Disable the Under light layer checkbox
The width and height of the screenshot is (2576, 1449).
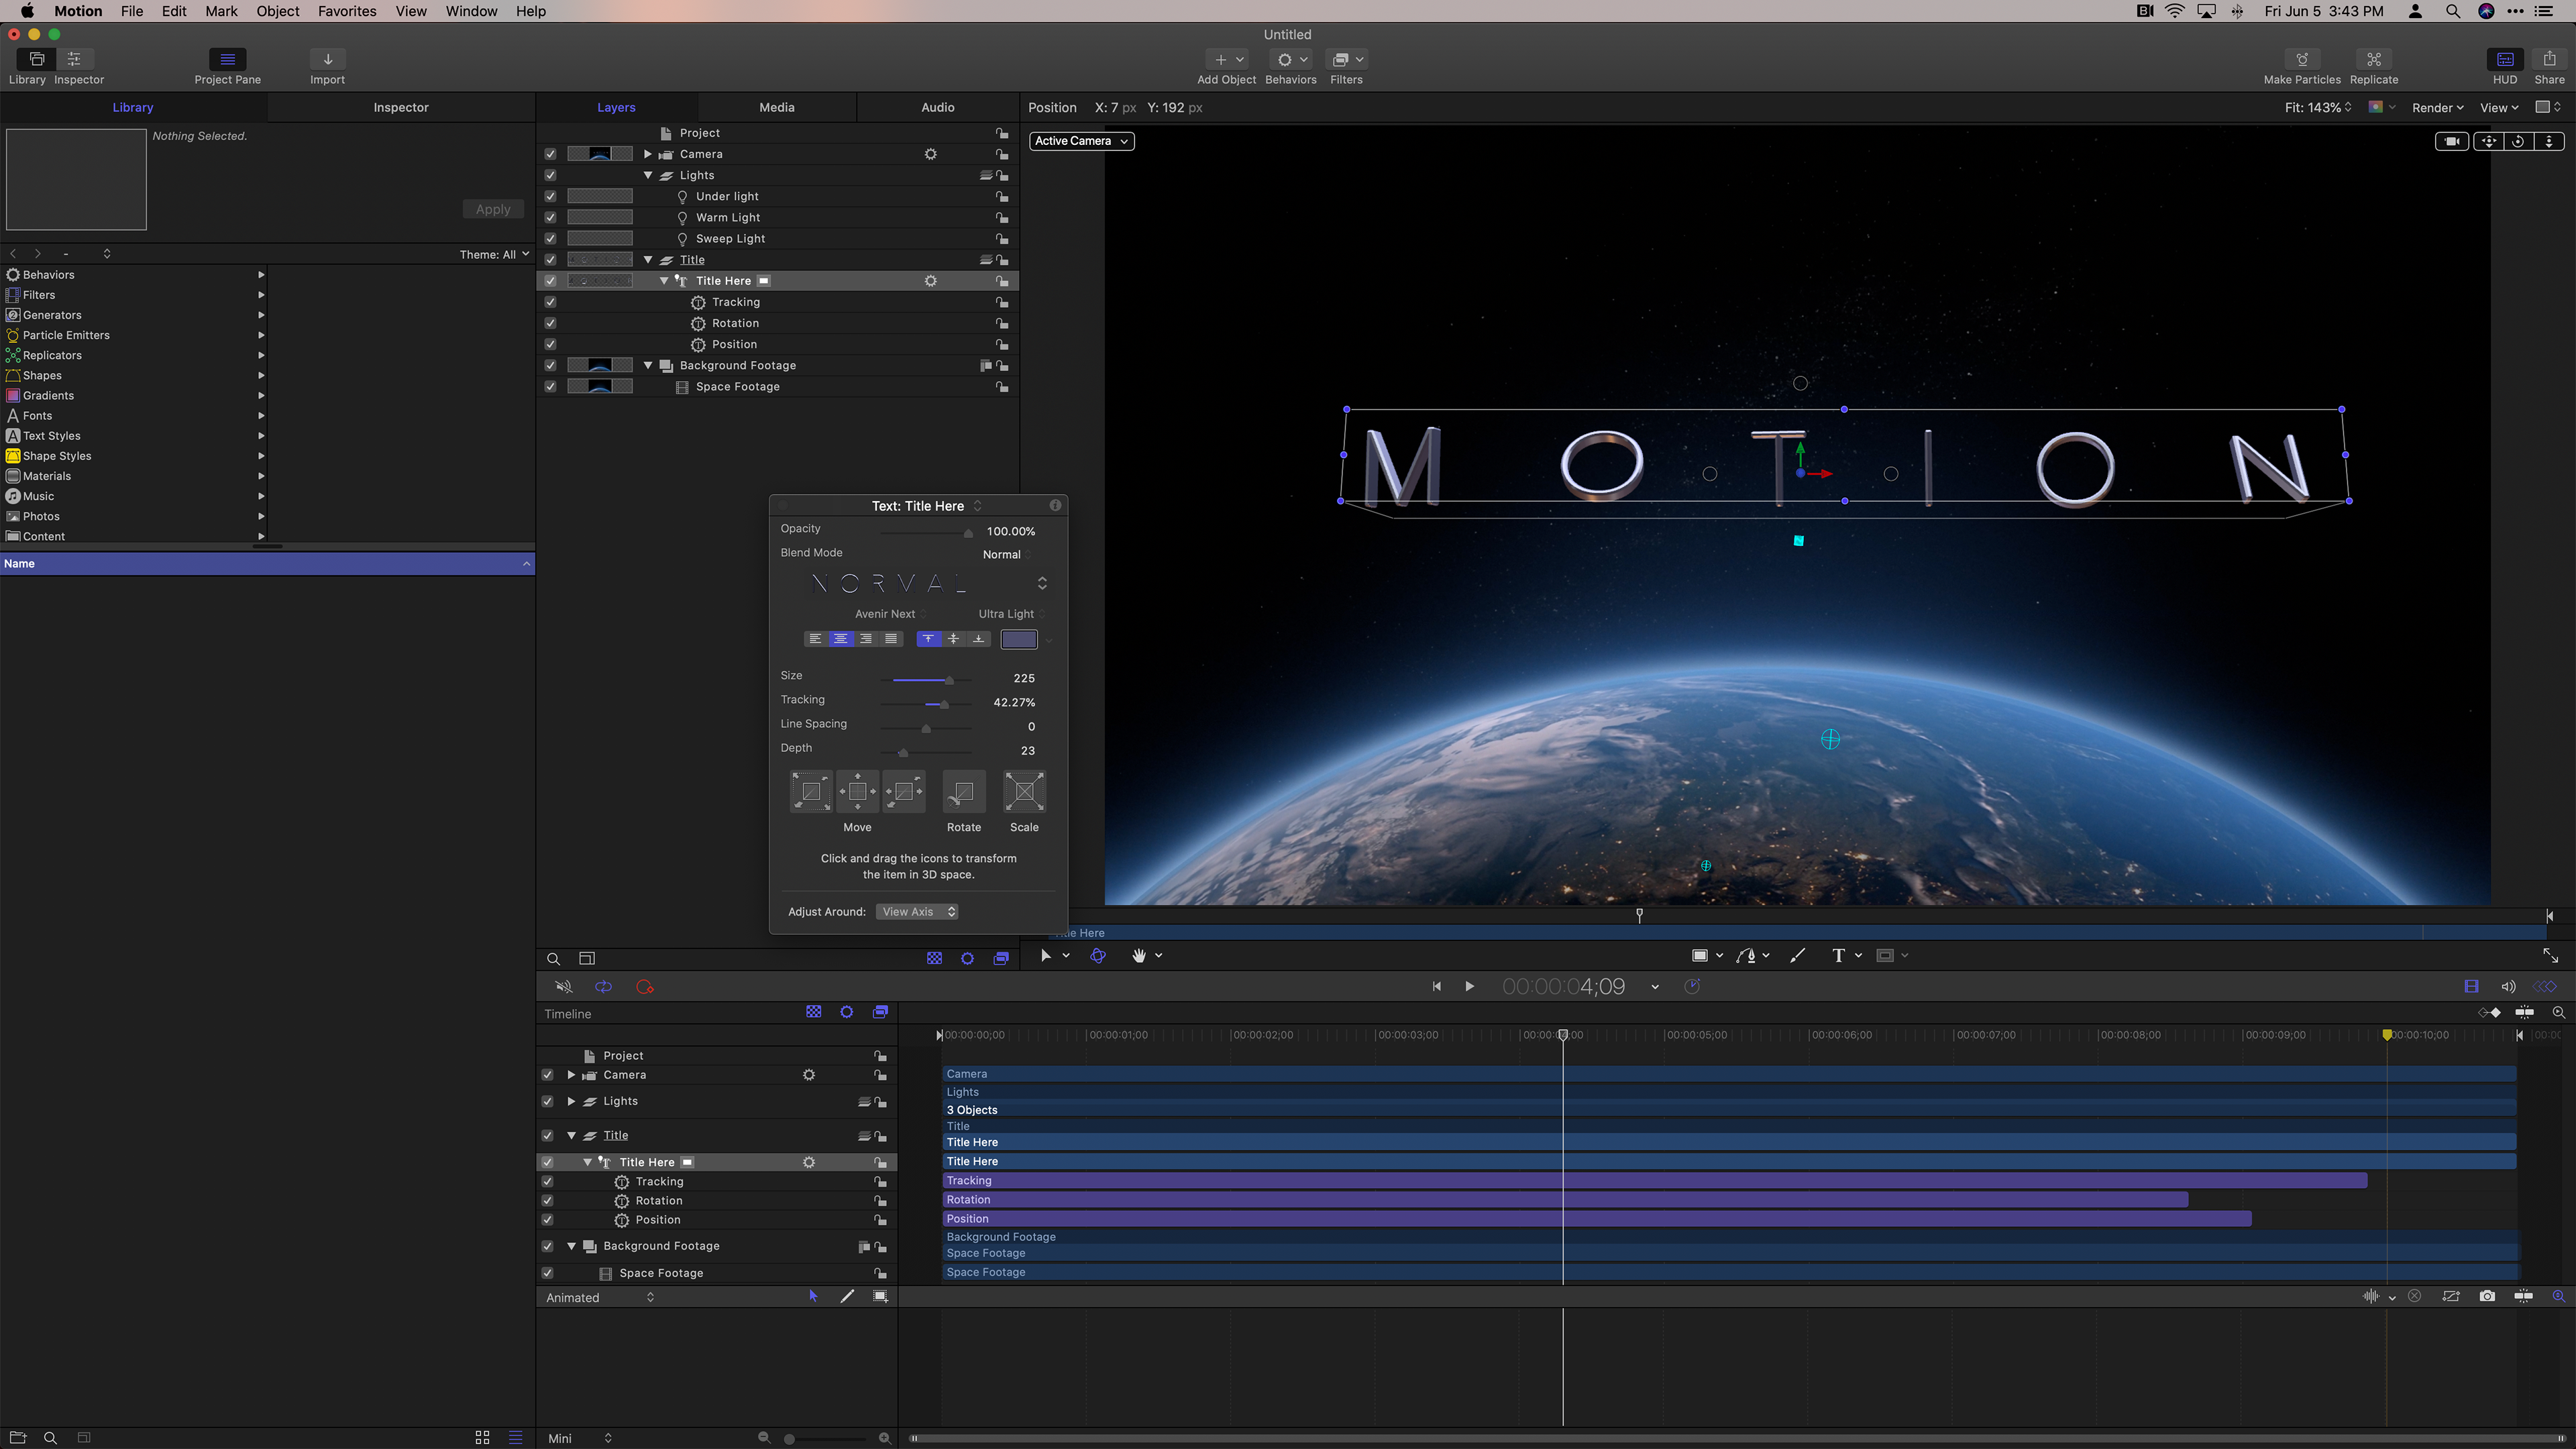pos(550,196)
